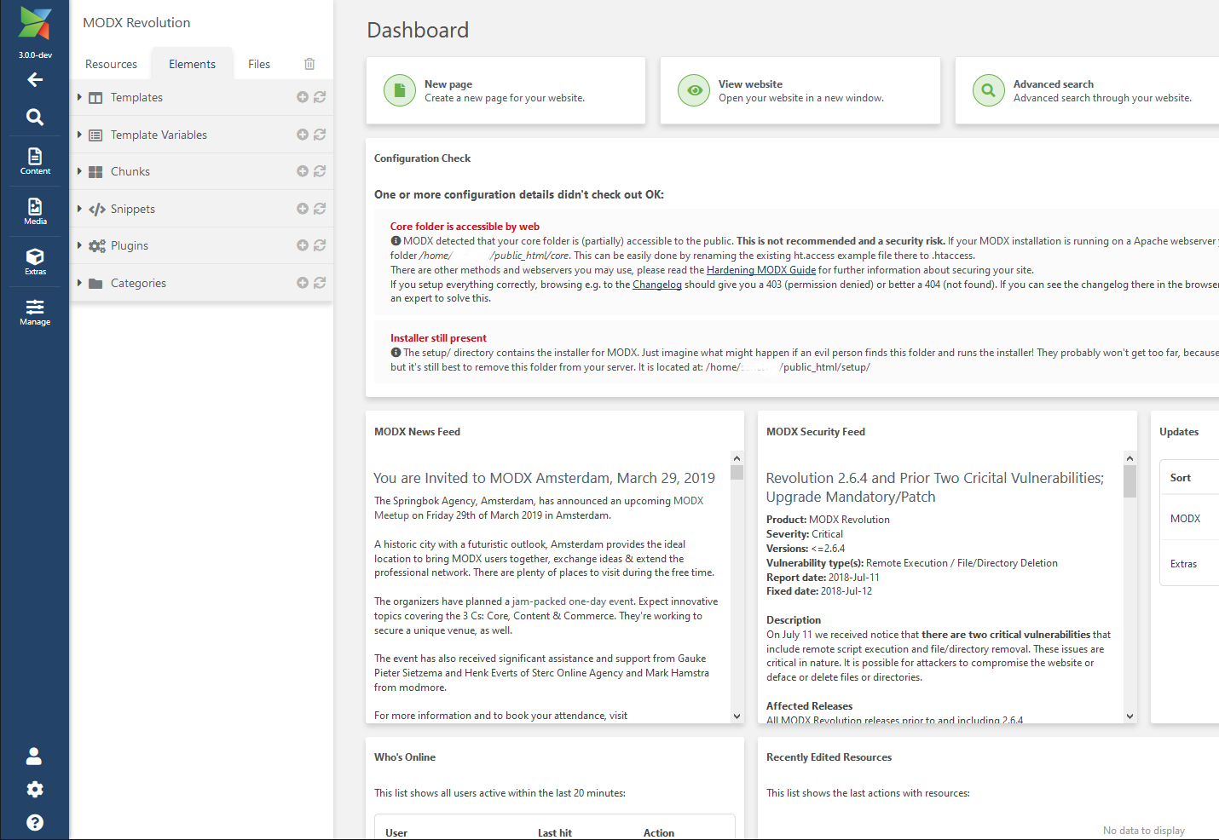The image size is (1219, 840).
Task: Refresh the Template Variables node
Action: 320,135
